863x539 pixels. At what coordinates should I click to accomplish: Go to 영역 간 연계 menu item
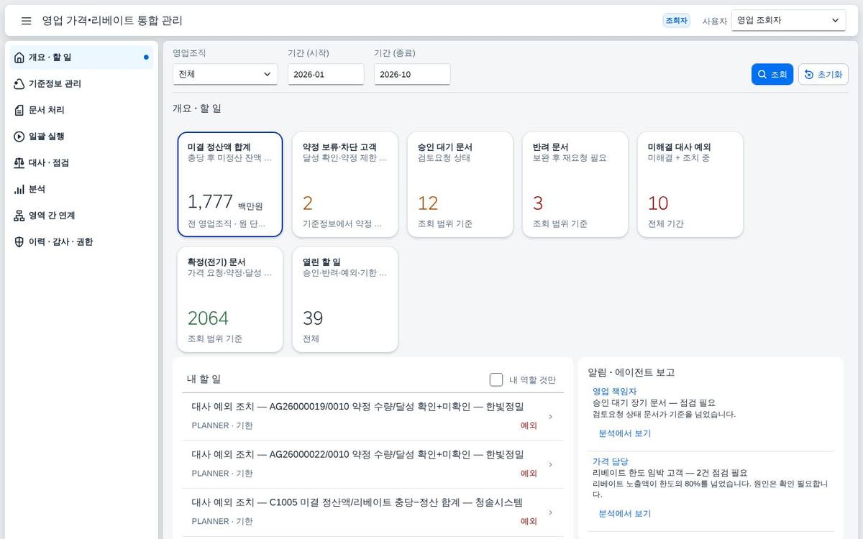81,216
